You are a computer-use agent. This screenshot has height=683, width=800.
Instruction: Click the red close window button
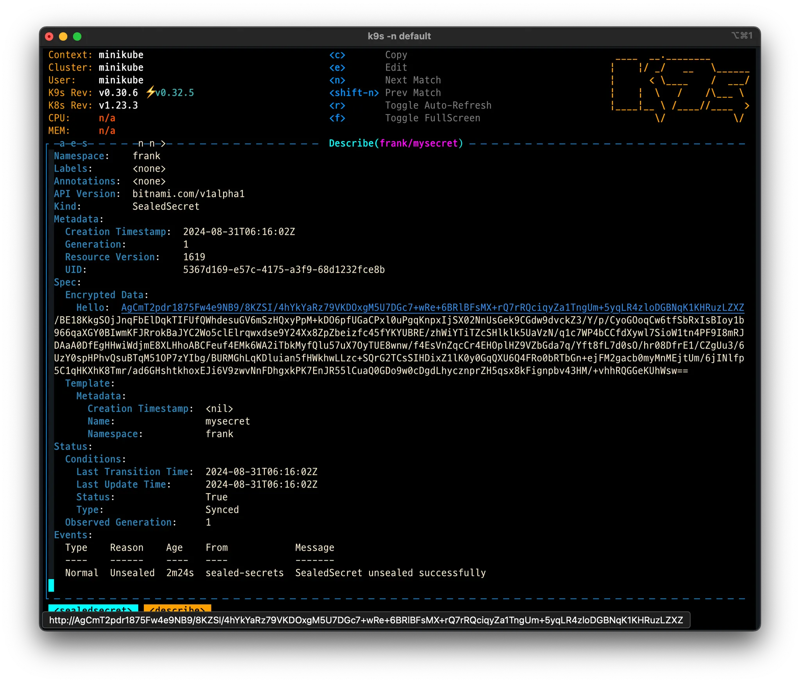pos(49,36)
